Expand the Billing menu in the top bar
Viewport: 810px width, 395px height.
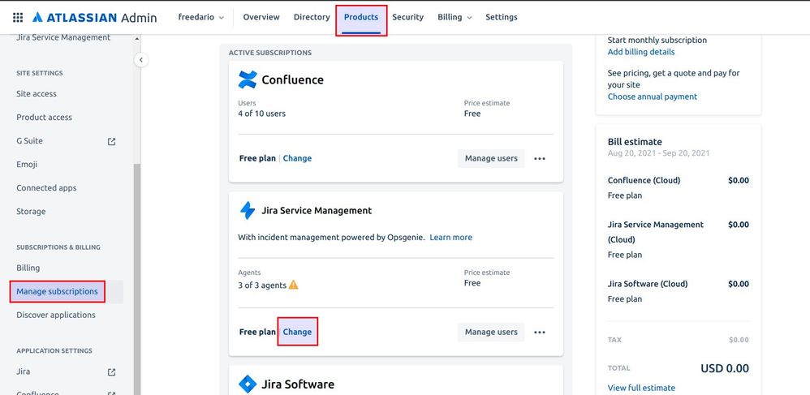click(x=455, y=17)
